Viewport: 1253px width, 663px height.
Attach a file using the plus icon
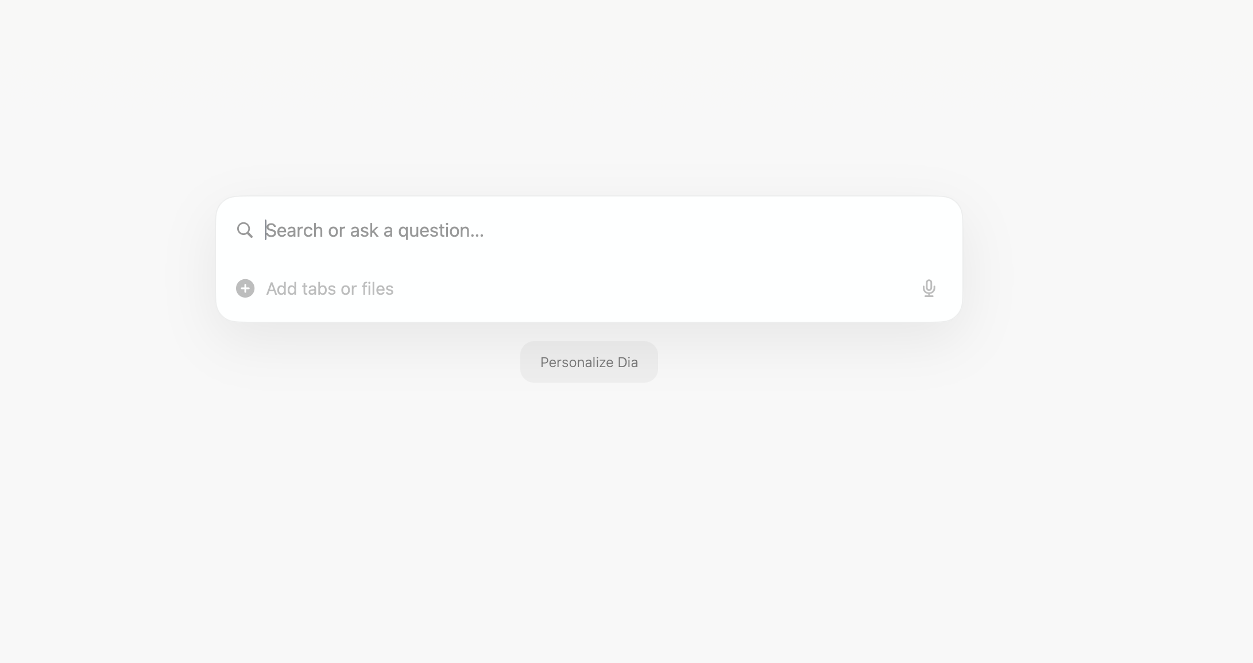pyautogui.click(x=245, y=288)
